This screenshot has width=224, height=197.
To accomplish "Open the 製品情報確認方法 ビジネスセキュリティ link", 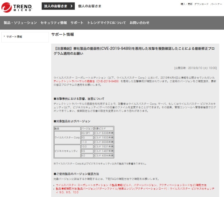I will point(135,191).
